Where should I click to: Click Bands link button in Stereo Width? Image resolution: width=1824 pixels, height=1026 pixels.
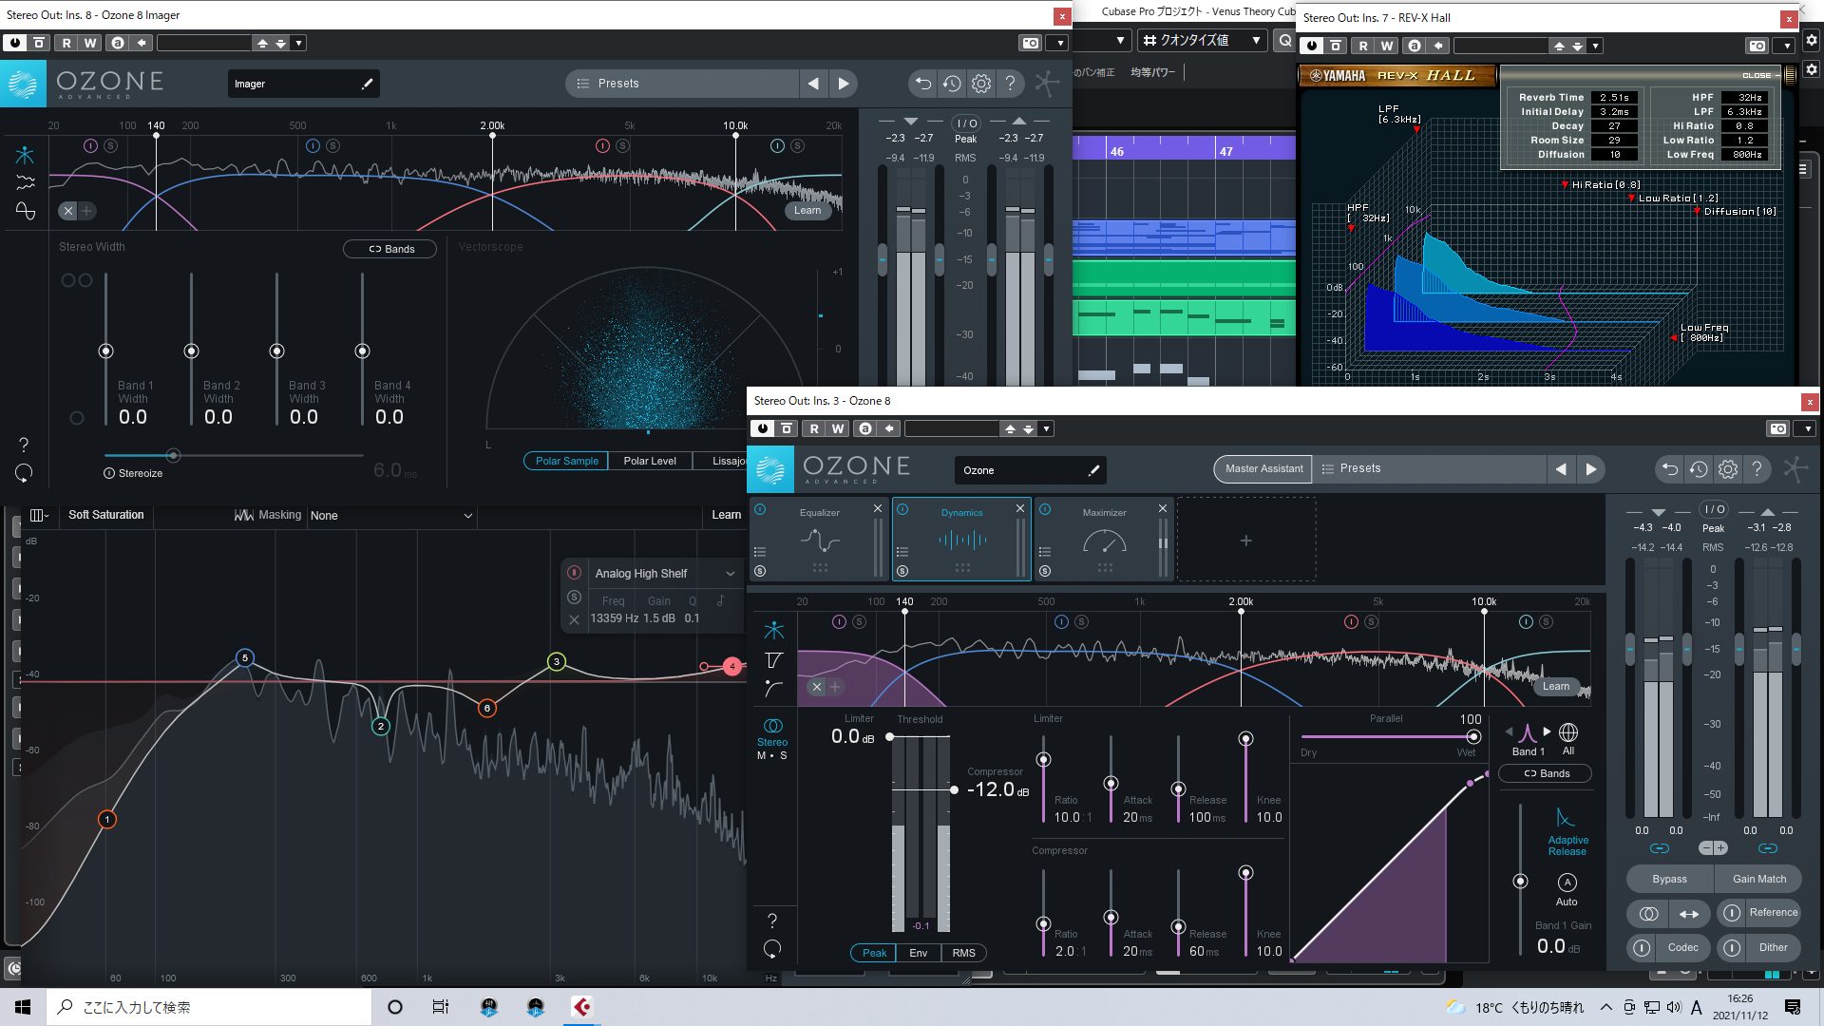pos(390,249)
